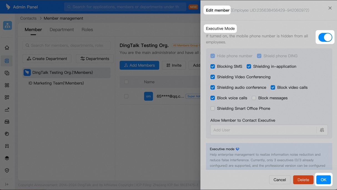The width and height of the screenshot is (337, 190).
Task: Click the organization structure icon at sidebar top
Action: 7,25
